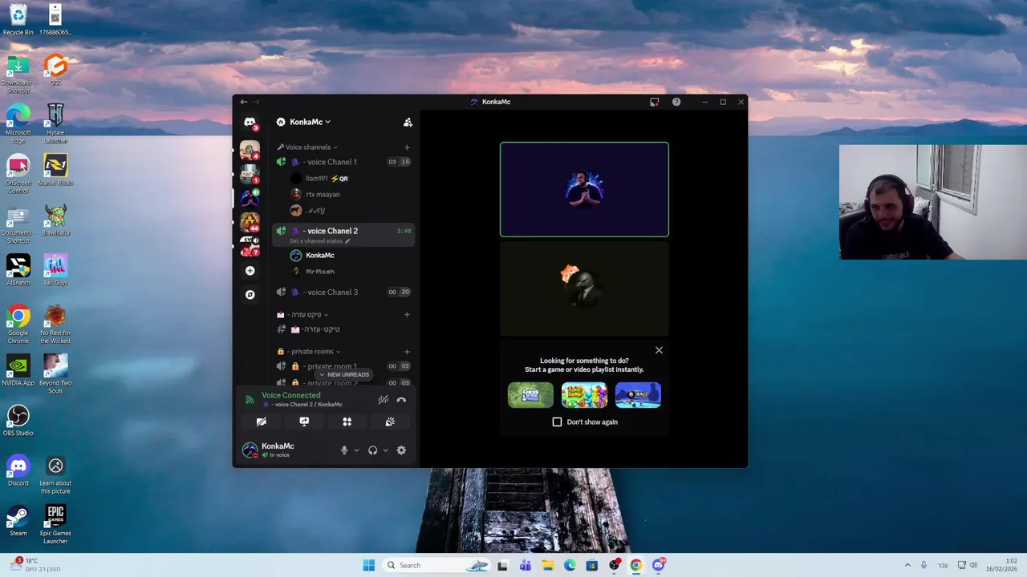
Task: Open Windows Start menu
Action: [368, 565]
